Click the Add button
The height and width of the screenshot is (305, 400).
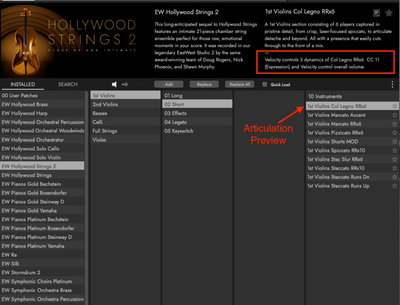[x=169, y=84]
